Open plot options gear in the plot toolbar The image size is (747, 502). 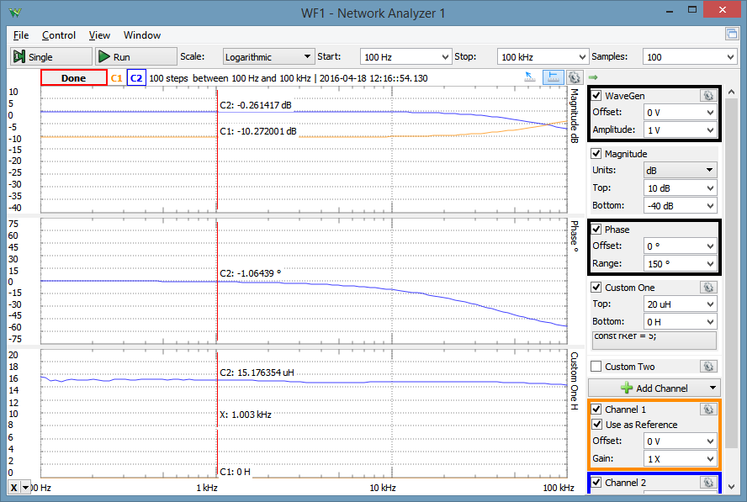click(575, 77)
